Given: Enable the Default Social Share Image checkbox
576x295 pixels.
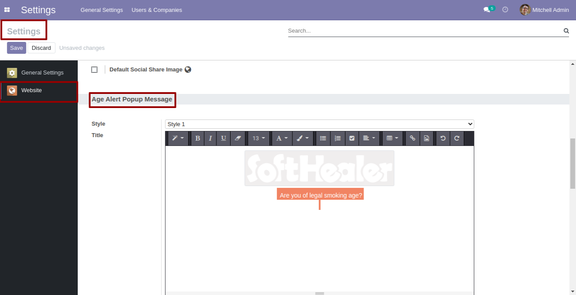Looking at the screenshot, I should (x=94, y=70).
